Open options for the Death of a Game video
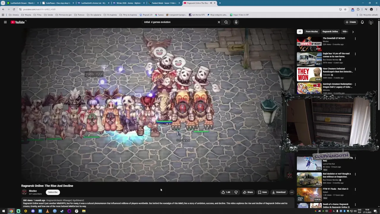 click(355, 205)
